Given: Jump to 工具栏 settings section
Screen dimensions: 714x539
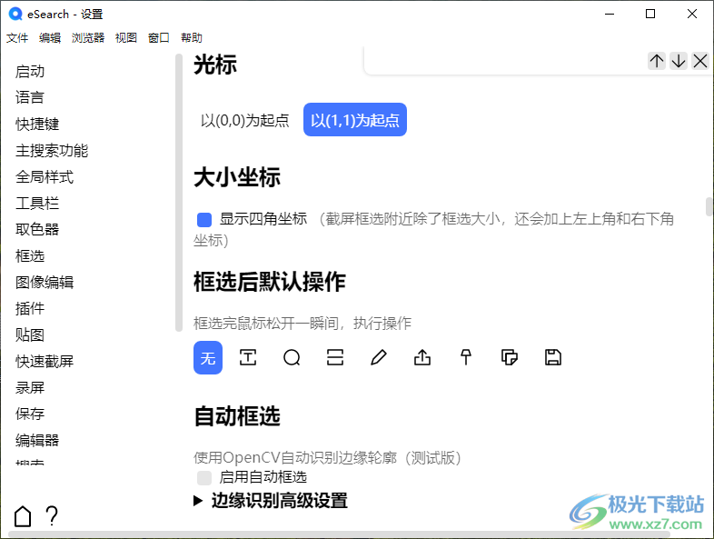Looking at the screenshot, I should pyautogui.click(x=37, y=204).
